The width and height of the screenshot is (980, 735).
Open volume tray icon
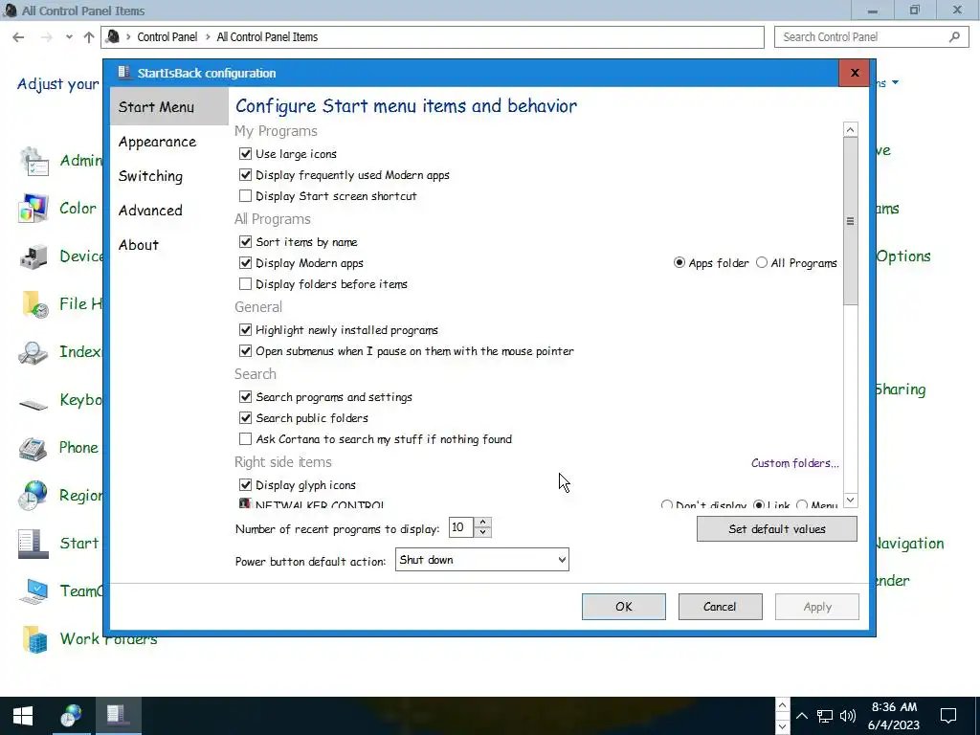tap(848, 716)
